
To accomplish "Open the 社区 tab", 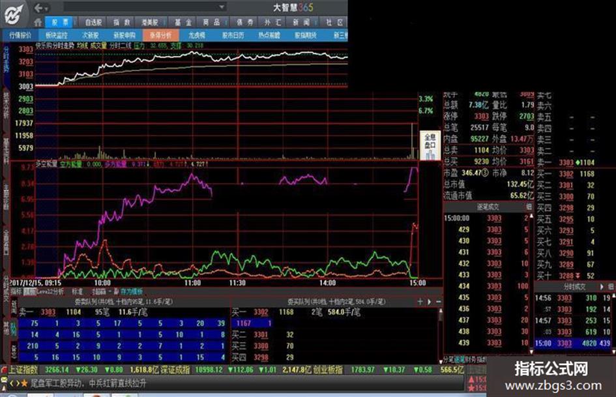I will (x=334, y=23).
